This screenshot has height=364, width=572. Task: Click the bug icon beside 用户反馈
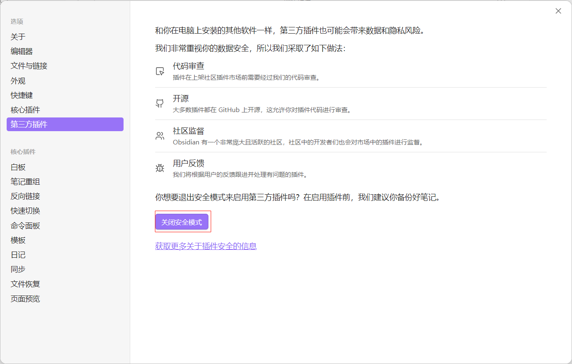[160, 168]
